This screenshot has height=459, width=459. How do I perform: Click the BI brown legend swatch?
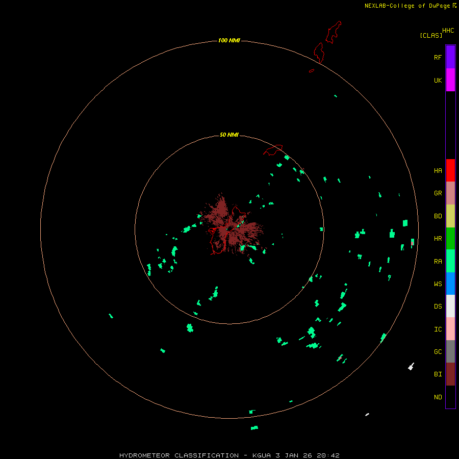(x=450, y=374)
